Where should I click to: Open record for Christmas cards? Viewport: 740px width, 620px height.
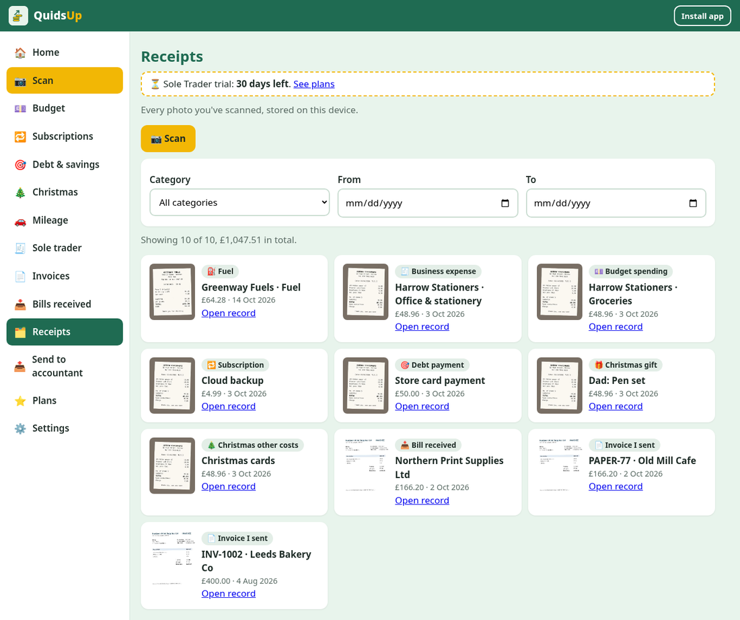(229, 487)
